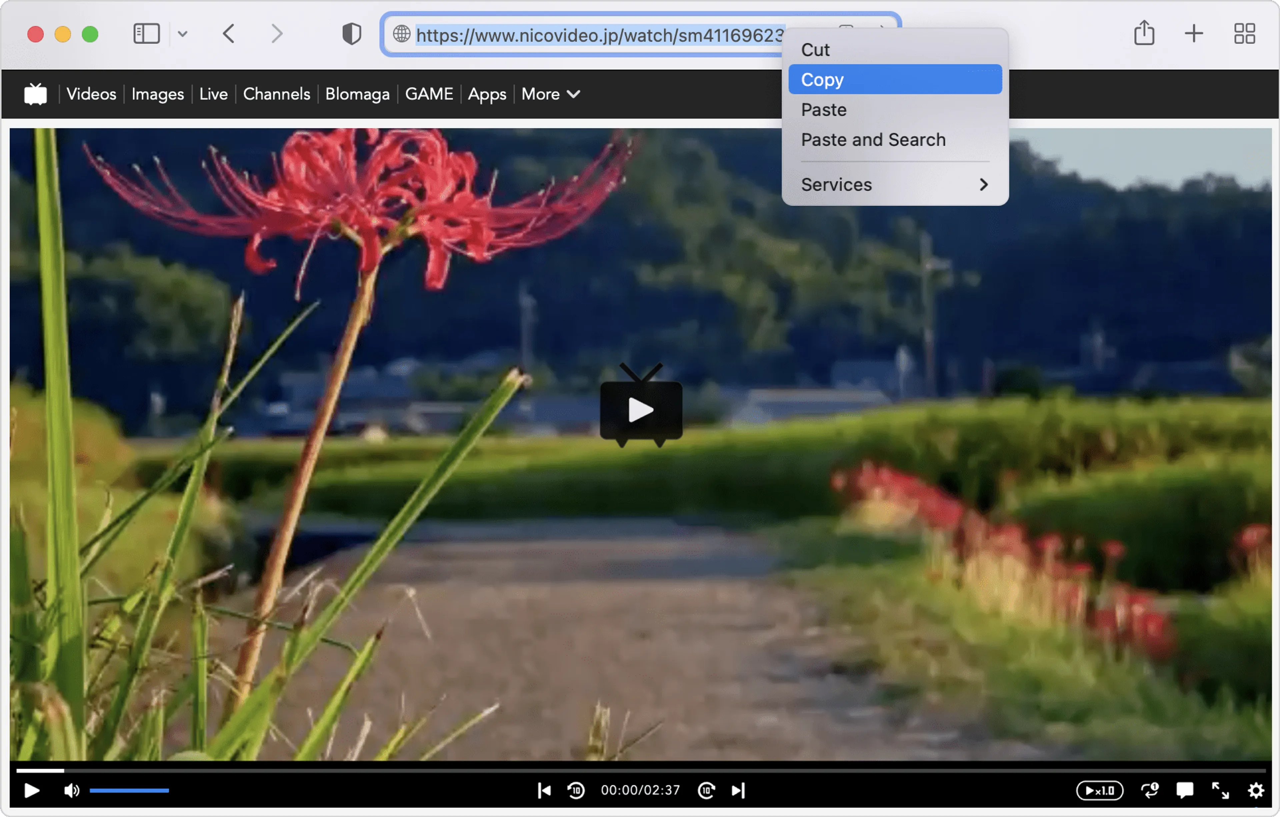This screenshot has height=817, width=1280.
Task: Open player settings gear icon
Action: (x=1256, y=790)
